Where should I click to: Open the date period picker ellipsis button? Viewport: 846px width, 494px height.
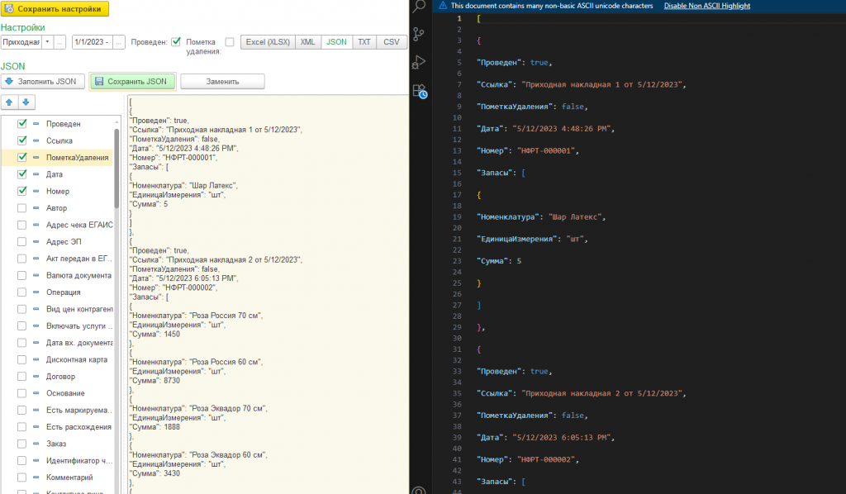(x=119, y=42)
